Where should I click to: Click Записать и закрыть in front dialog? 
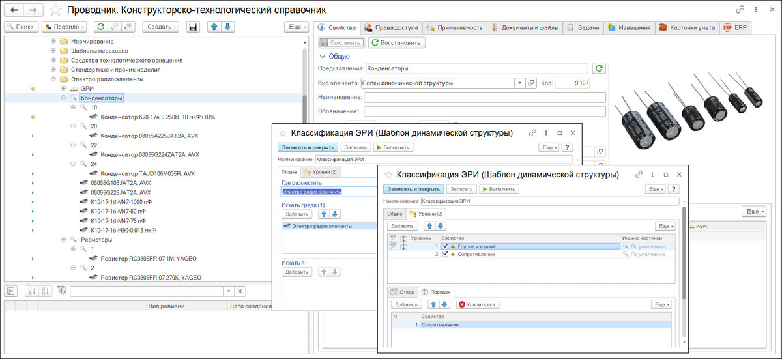(414, 189)
